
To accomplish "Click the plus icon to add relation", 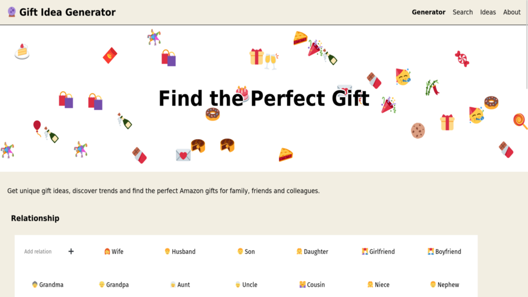I will (x=71, y=252).
